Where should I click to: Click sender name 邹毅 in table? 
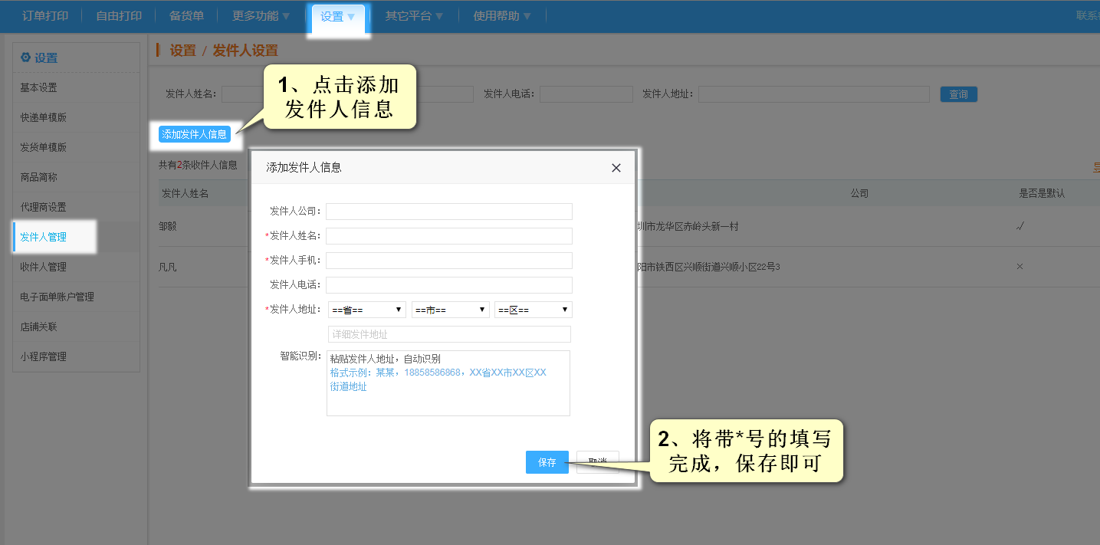pos(168,227)
